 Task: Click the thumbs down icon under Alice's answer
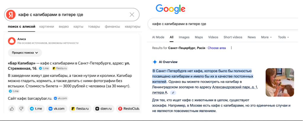[21, 109]
